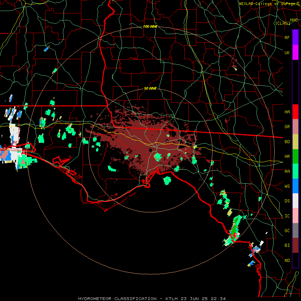Click the DS legend label
This screenshot has height=301, width=301.
tap(287, 201)
